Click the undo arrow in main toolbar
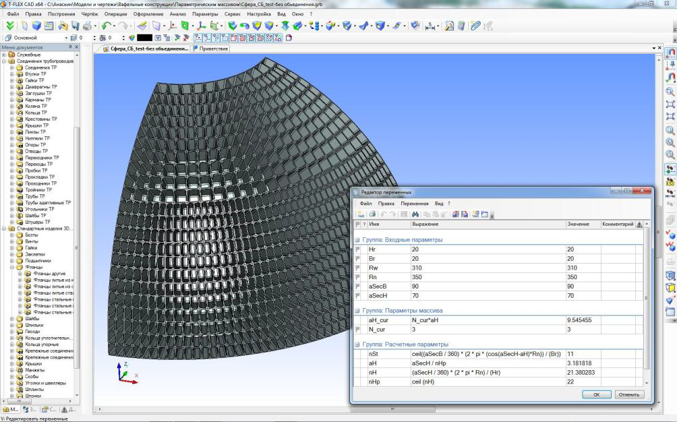Viewport: 677px width, 422px height. pyautogui.click(x=107, y=26)
